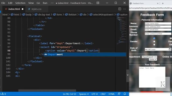Change language mode via HTML

tap(112, 94)
